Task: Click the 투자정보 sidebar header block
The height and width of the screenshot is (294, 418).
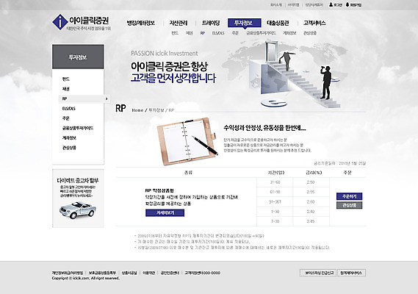Action: [78, 57]
